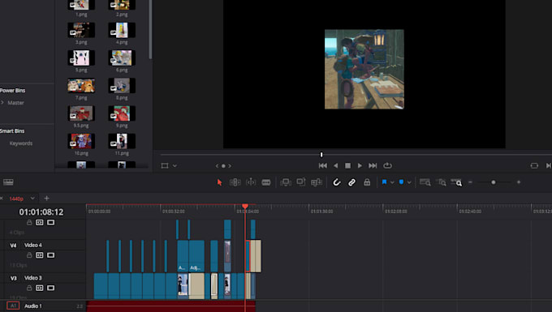Activate Trim Edit Mode tool
The width and height of the screenshot is (552, 312).
point(235,182)
